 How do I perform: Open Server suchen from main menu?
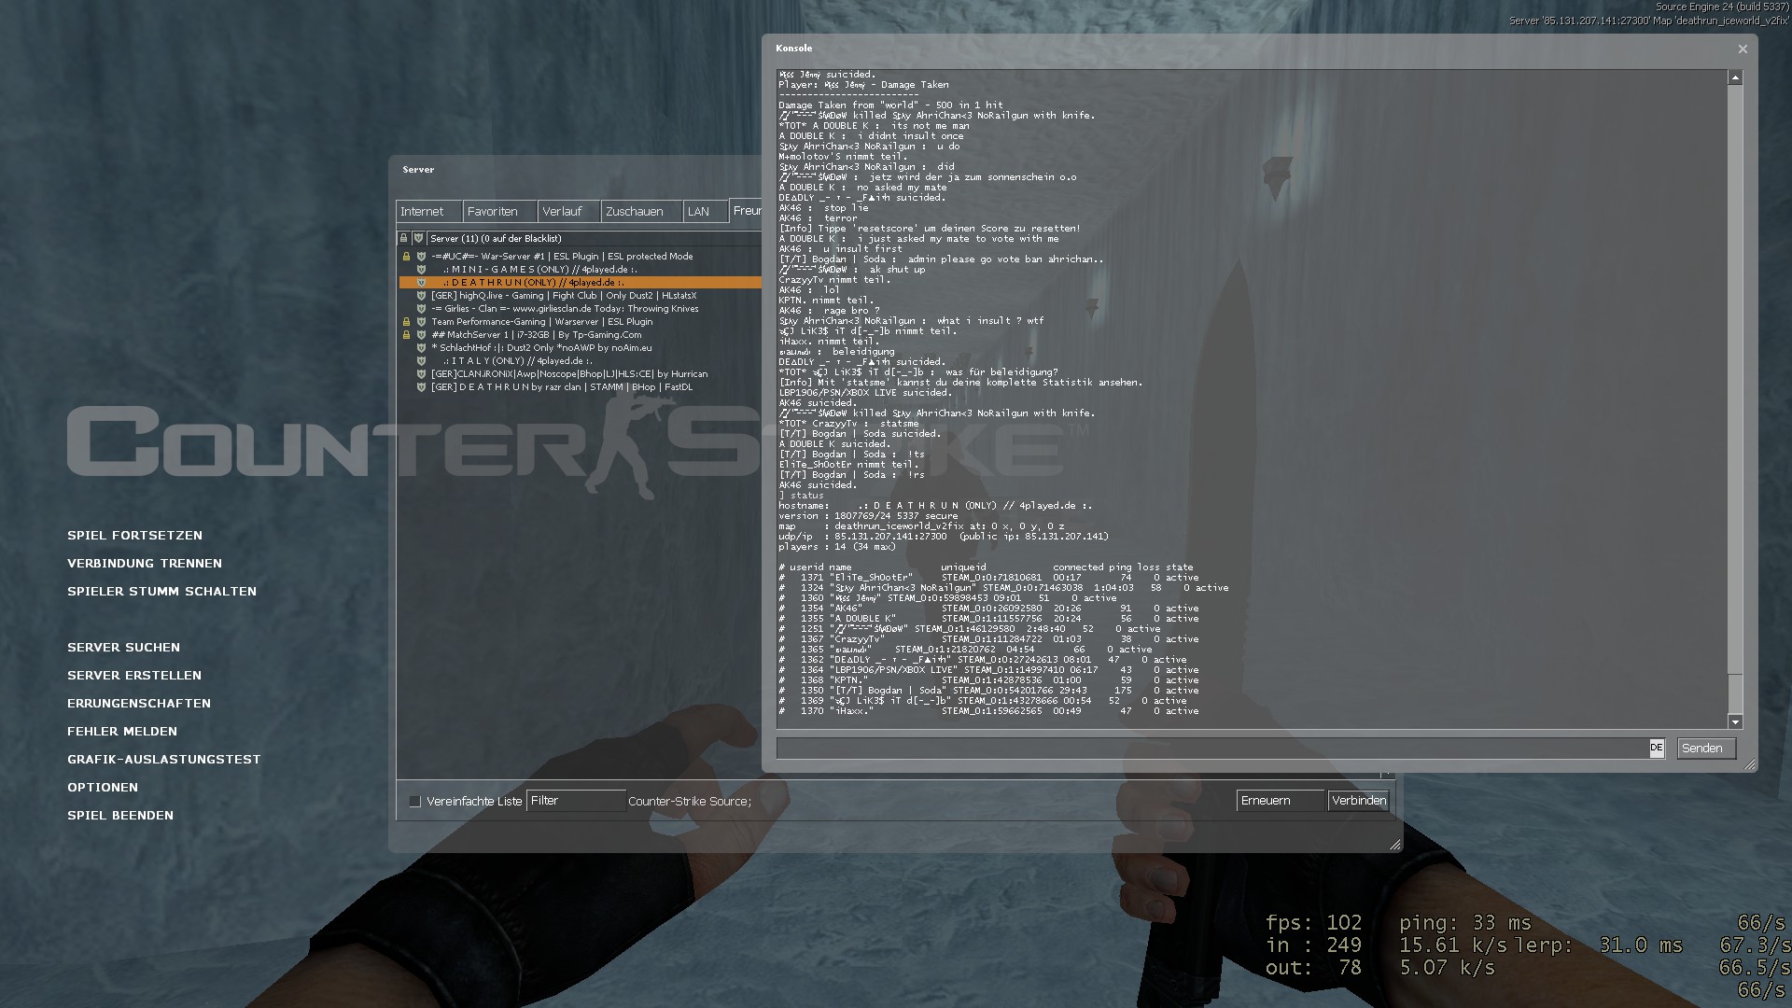(x=123, y=648)
